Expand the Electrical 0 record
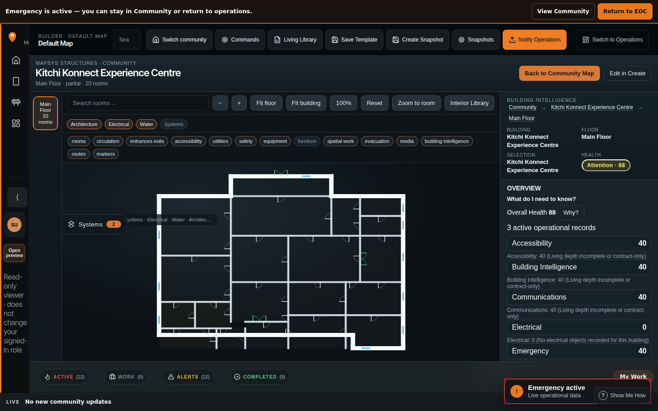 pos(579,327)
